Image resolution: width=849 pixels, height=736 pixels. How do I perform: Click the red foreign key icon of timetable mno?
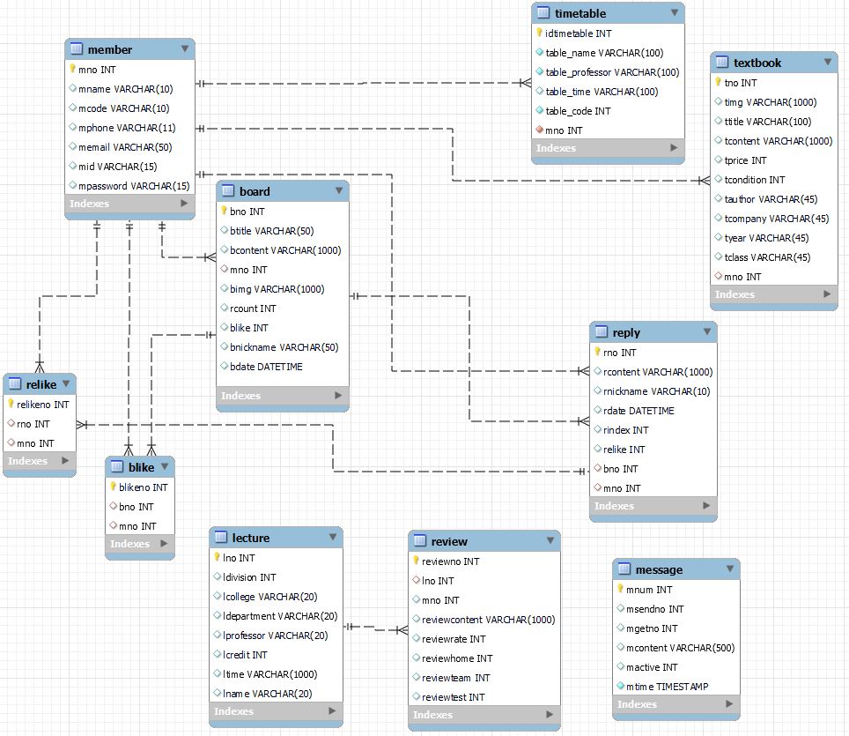click(x=539, y=130)
